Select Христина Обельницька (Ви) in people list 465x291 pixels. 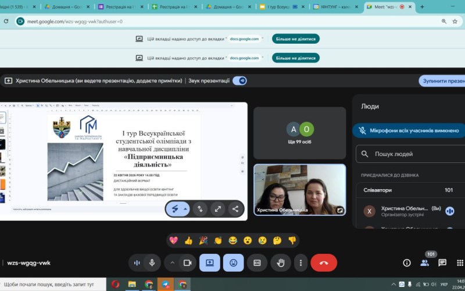(411, 211)
